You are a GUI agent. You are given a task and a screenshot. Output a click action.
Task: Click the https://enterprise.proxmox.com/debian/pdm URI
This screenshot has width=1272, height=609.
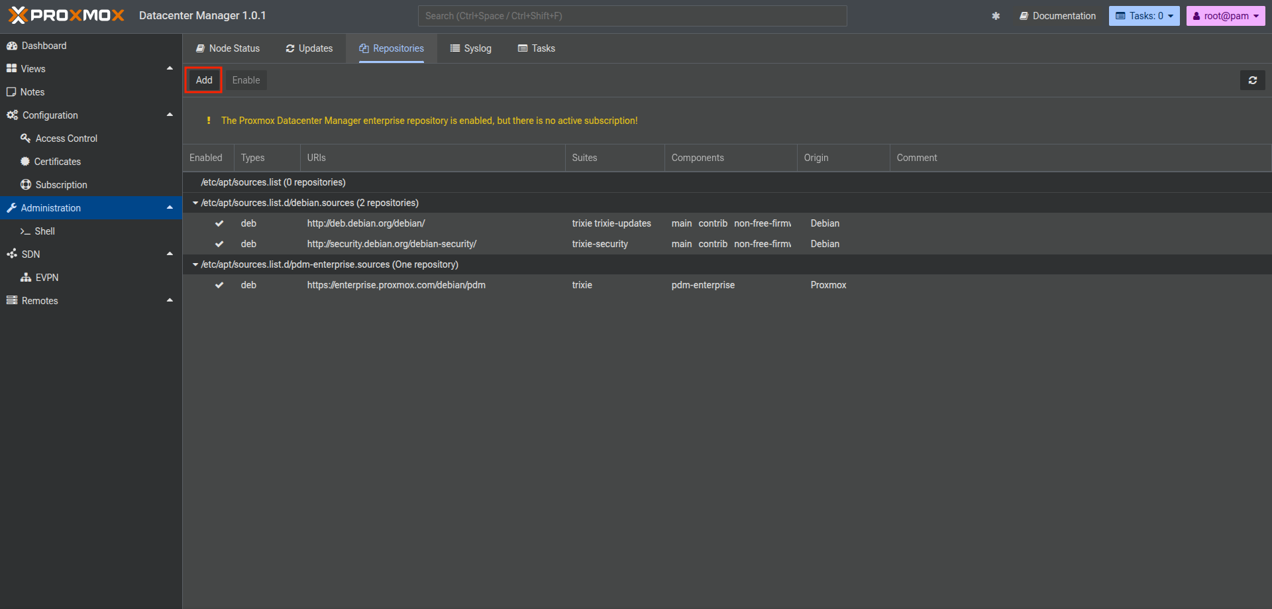point(396,286)
